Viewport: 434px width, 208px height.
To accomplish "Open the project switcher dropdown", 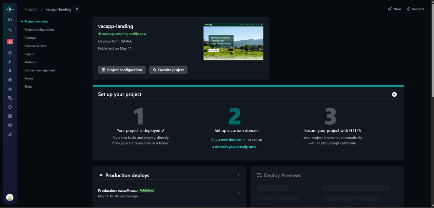I will (77, 9).
